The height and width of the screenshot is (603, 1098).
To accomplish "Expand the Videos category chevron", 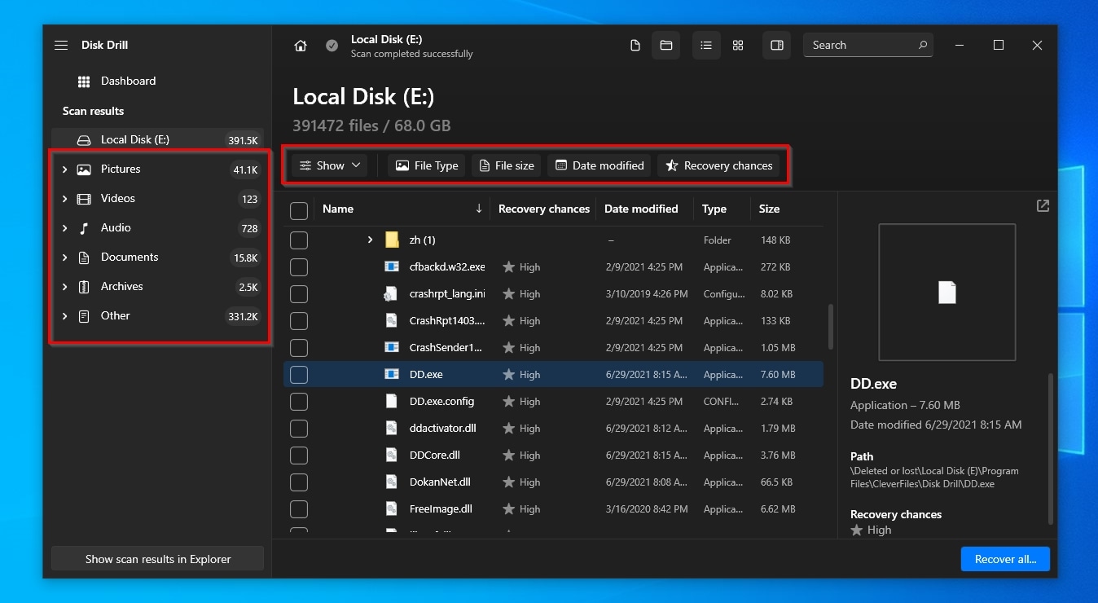I will tap(64, 199).
